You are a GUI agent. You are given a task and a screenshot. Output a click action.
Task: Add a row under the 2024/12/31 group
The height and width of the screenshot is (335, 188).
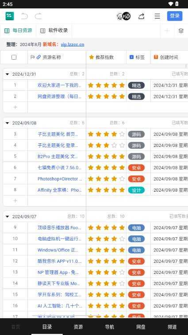point(15,107)
